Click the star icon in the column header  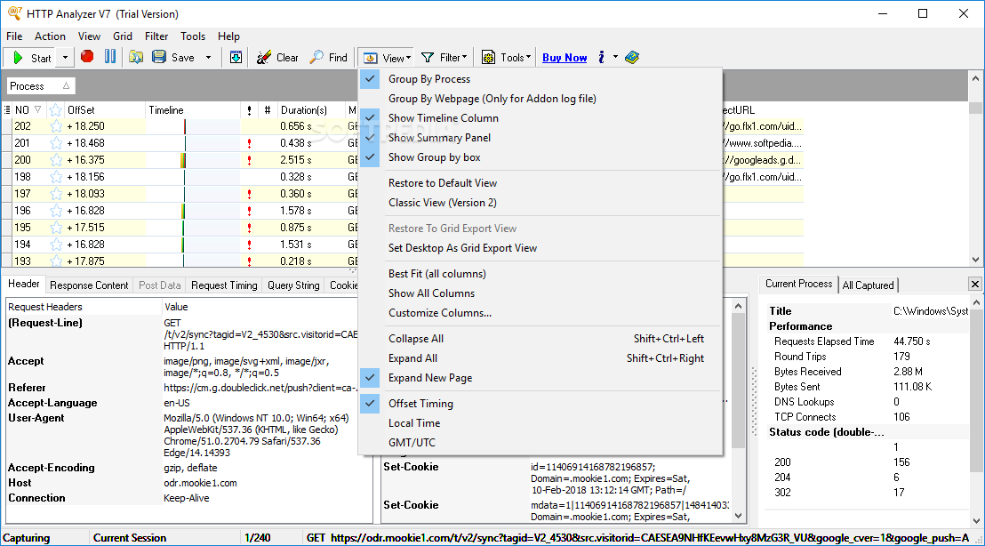(x=56, y=110)
